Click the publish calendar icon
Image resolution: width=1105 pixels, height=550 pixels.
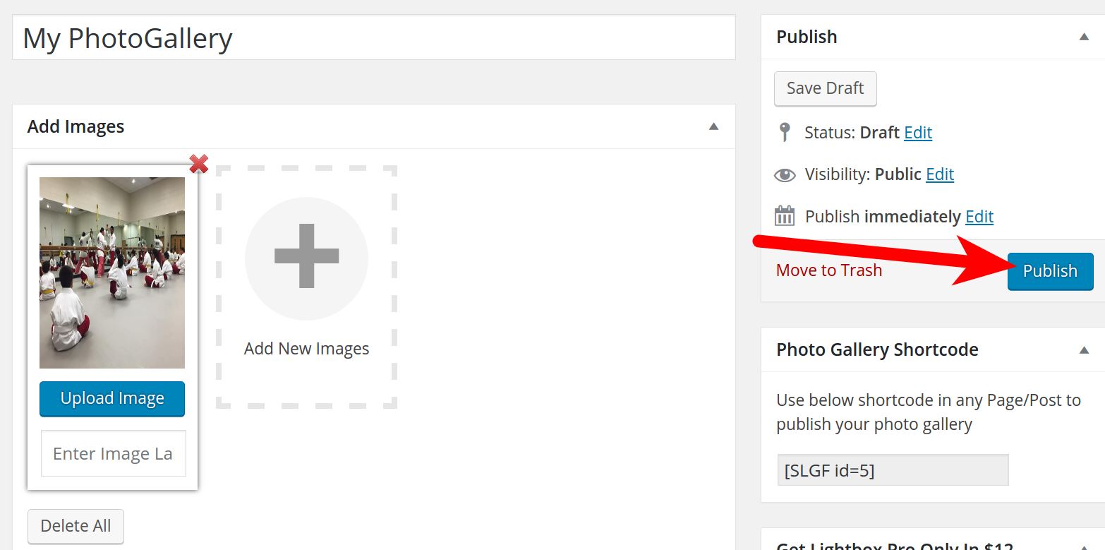coord(785,216)
